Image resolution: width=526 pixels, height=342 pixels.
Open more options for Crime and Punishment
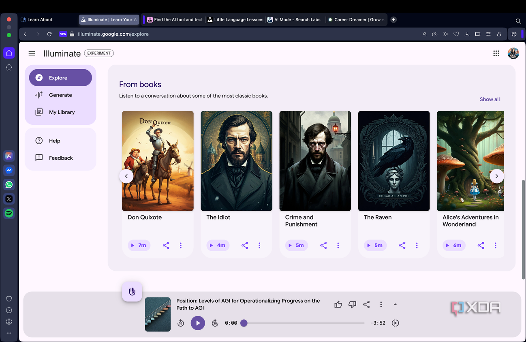click(338, 245)
